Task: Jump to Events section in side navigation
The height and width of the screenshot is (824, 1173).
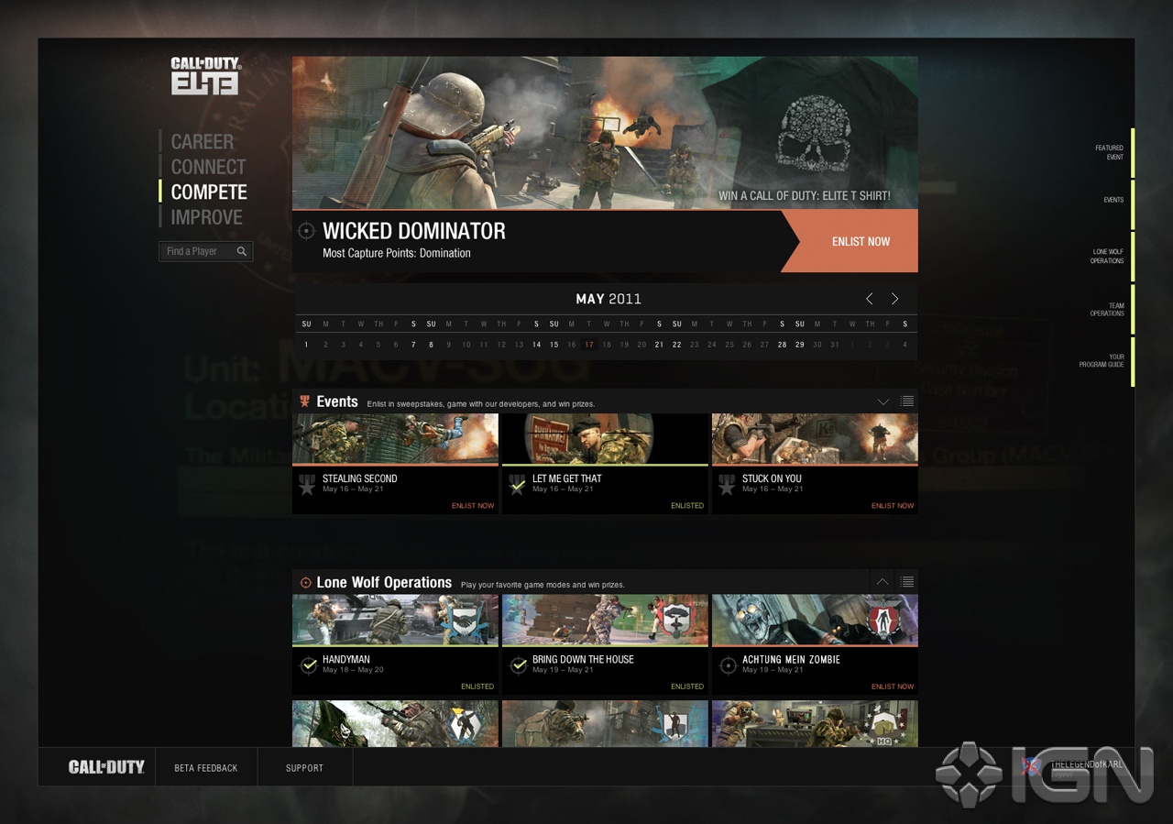Action: [x=1113, y=200]
